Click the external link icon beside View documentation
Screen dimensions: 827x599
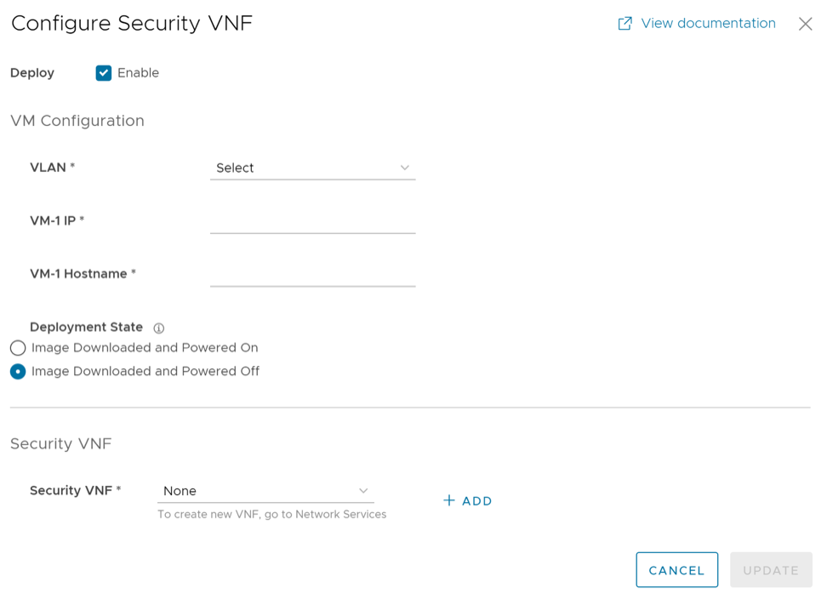click(625, 24)
